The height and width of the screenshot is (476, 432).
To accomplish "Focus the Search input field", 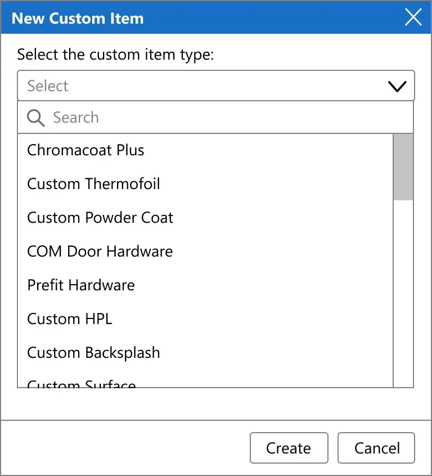I will 216,117.
